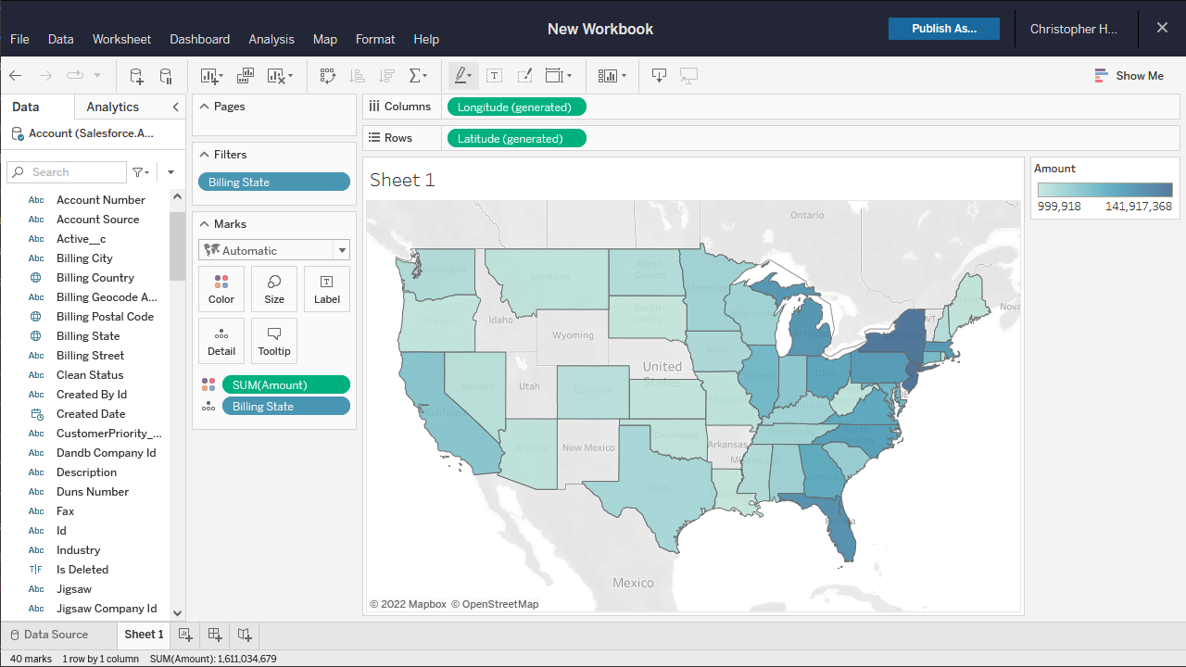Image resolution: width=1186 pixels, height=667 pixels.
Task: Click the Publish As button
Action: [x=943, y=29]
